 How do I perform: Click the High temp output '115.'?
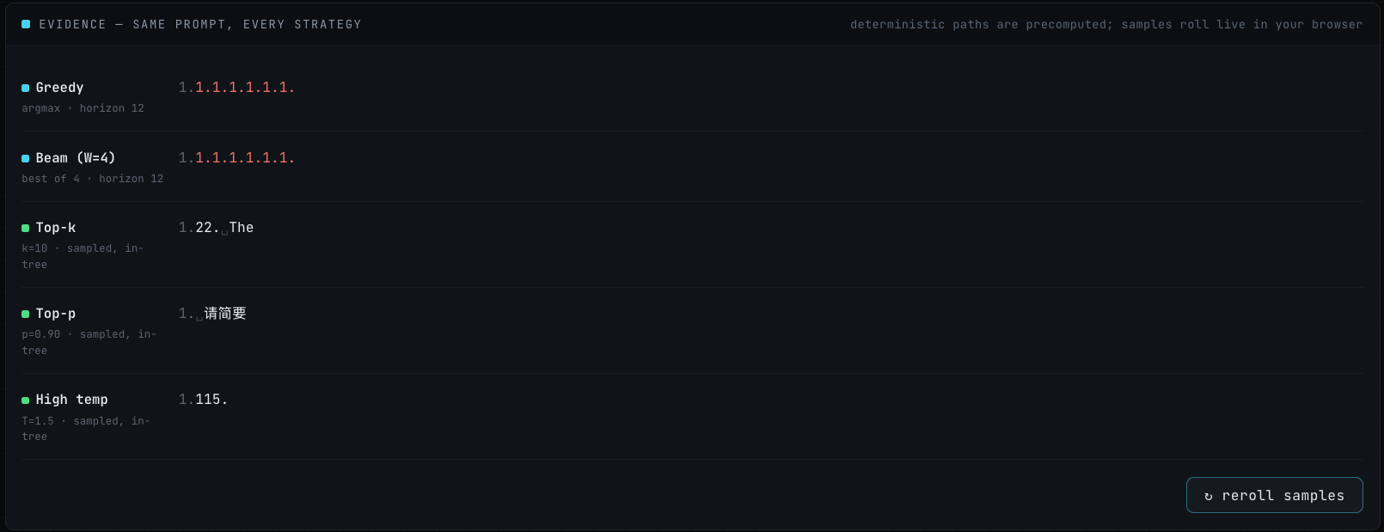(211, 400)
